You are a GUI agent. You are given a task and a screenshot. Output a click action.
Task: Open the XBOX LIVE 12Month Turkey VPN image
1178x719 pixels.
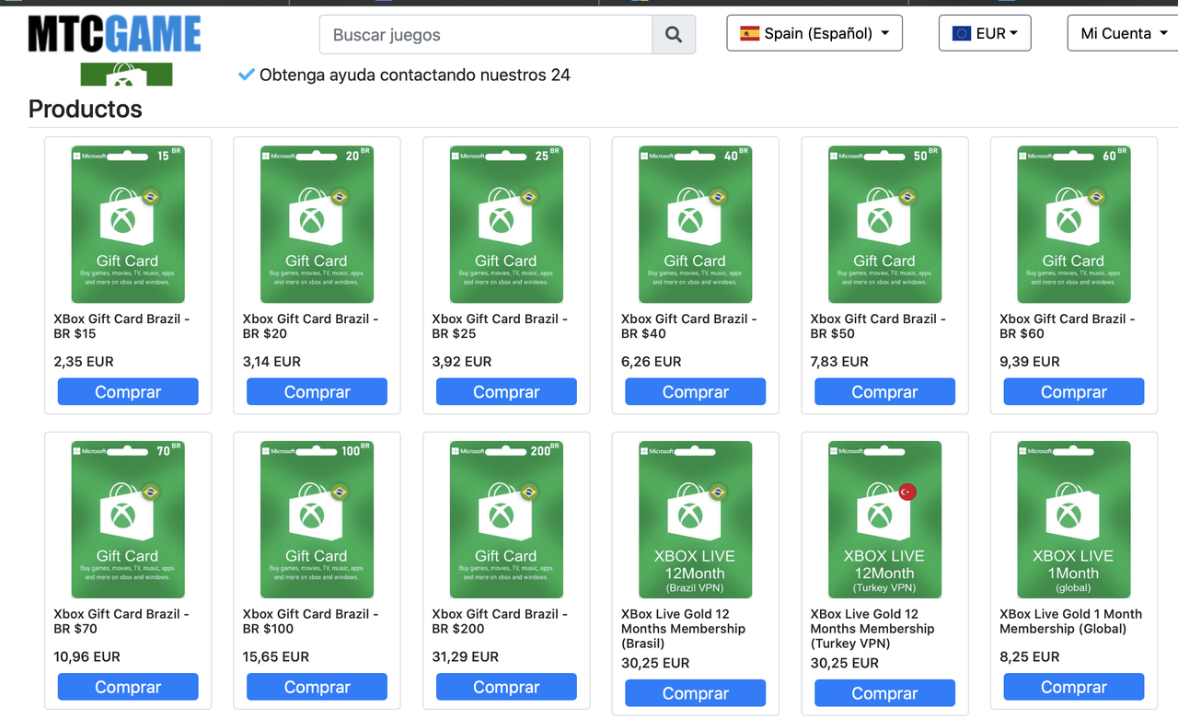pos(884,519)
